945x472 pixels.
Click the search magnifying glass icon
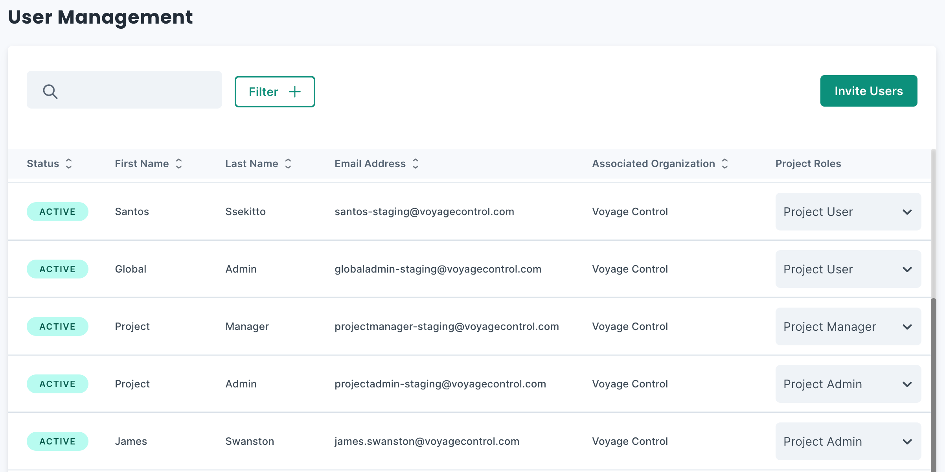50,91
